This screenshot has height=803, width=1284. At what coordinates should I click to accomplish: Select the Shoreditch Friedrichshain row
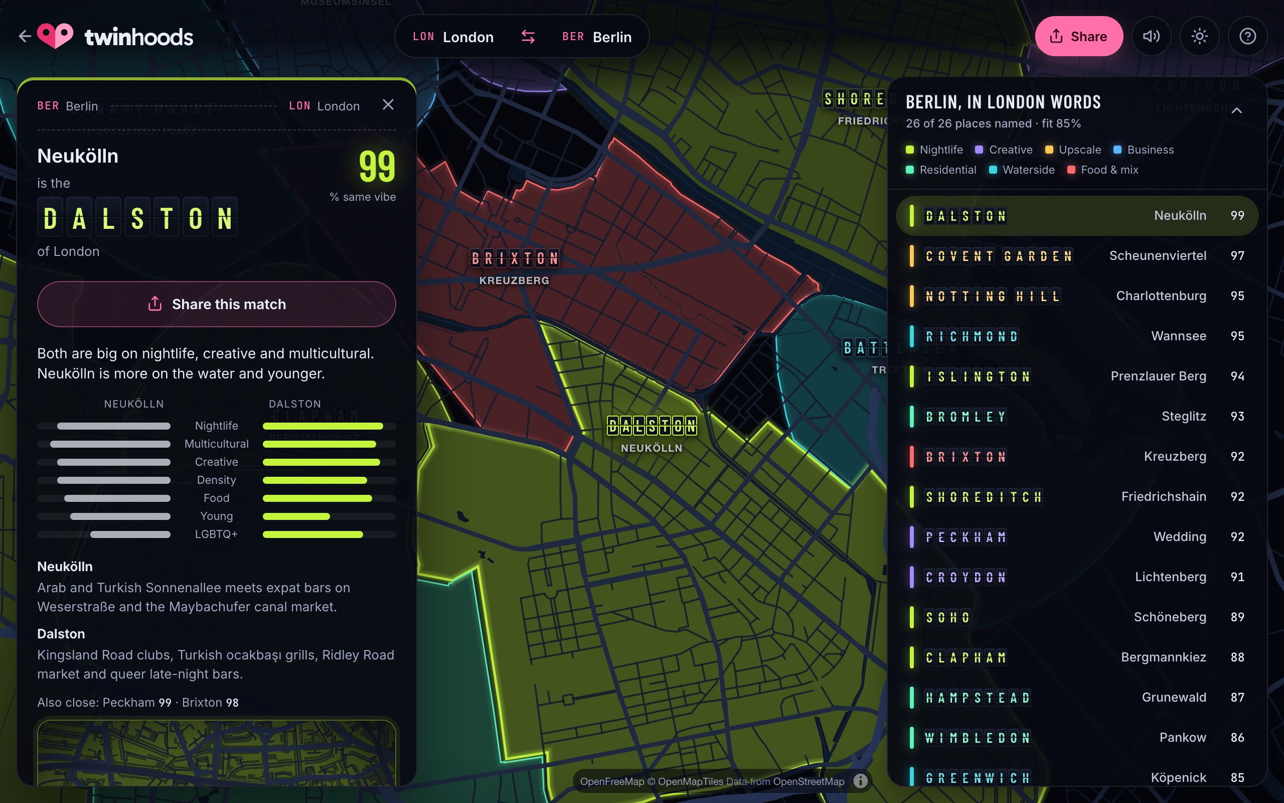pyautogui.click(x=1076, y=496)
